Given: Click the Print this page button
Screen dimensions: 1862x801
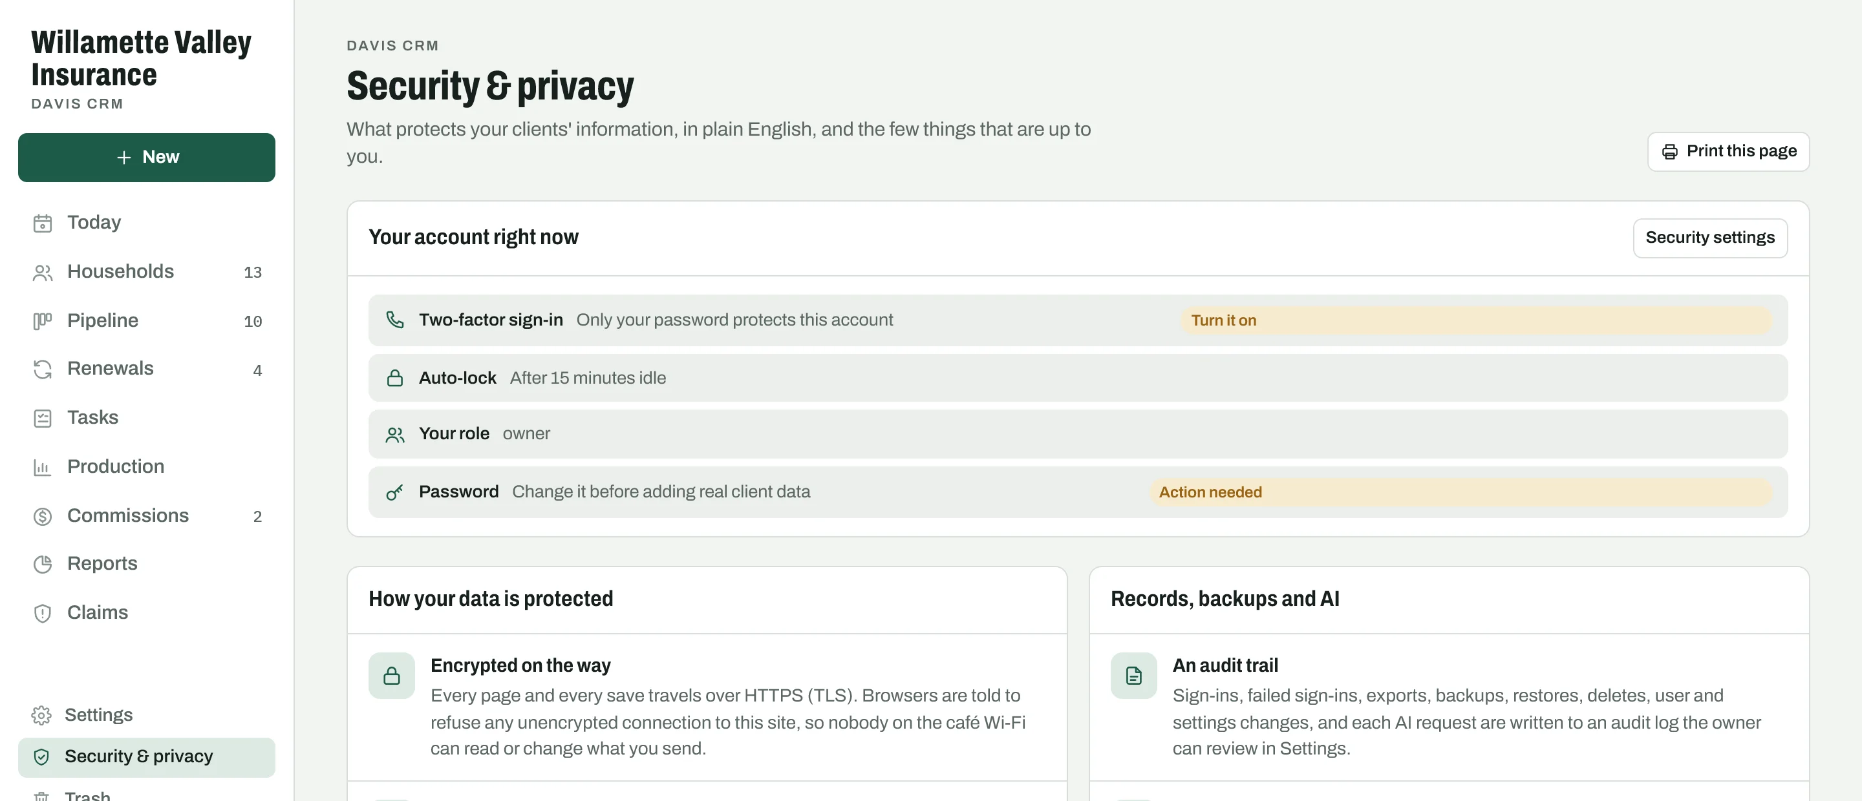Looking at the screenshot, I should tap(1728, 152).
